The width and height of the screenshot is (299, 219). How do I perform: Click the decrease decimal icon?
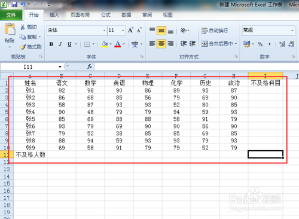pyautogui.click(x=291, y=44)
